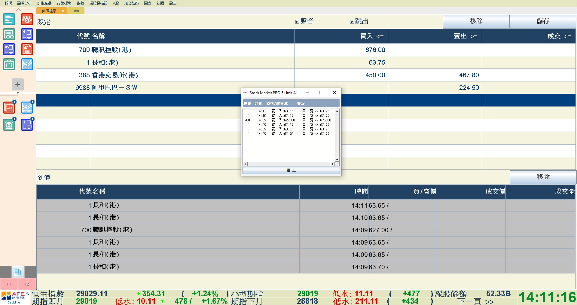Click the 移除 button in 到價 section

[543, 177]
